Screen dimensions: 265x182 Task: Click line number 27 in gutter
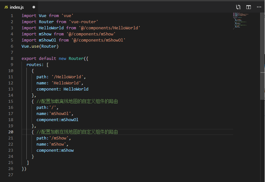pos(11,175)
